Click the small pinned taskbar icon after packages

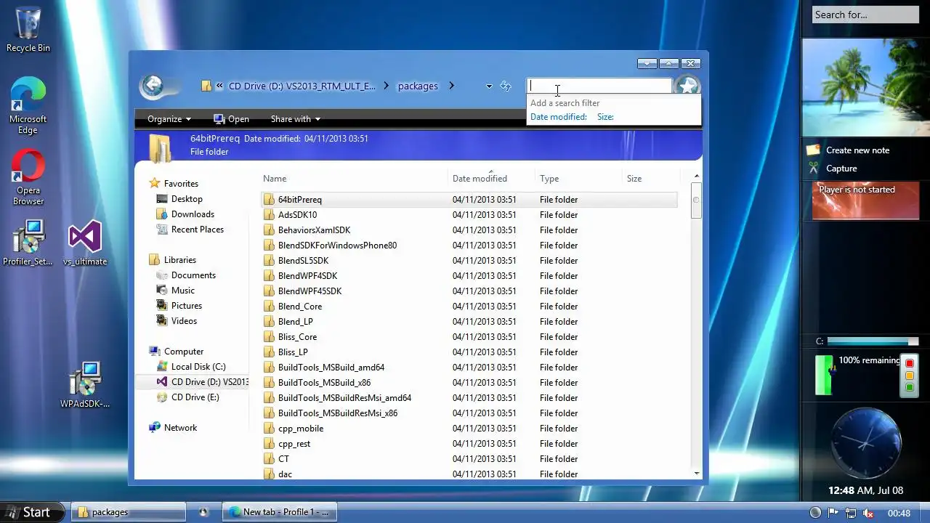point(203,512)
